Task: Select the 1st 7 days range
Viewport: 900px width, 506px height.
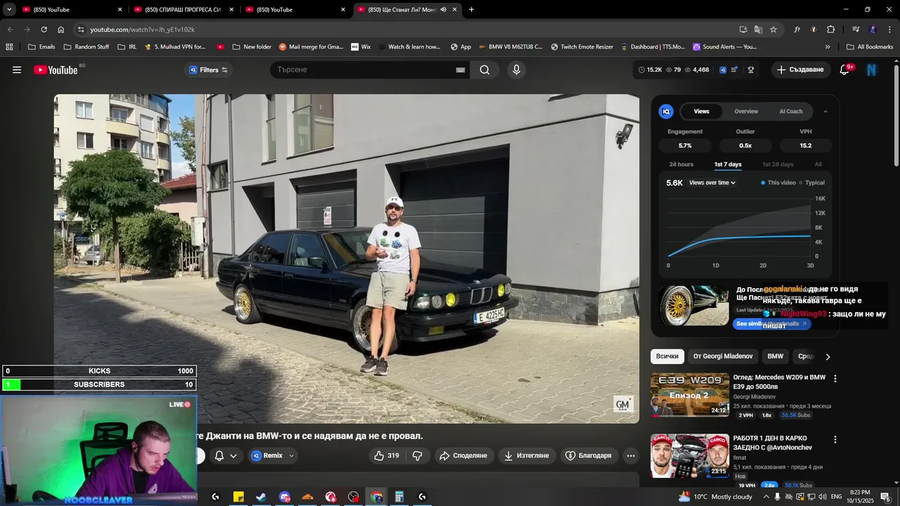Action: coord(728,164)
